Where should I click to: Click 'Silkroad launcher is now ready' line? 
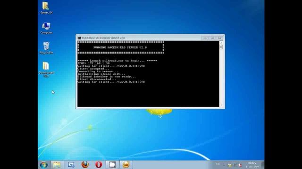[107, 77]
